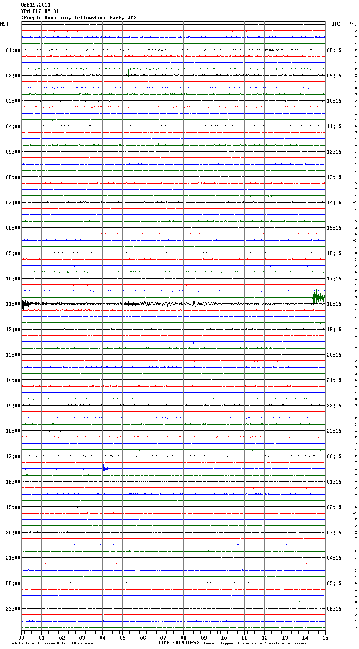The height and width of the screenshot is (649, 359).
Task: Click the green seismic burst before 18:15 UTC
Action: (x=319, y=297)
